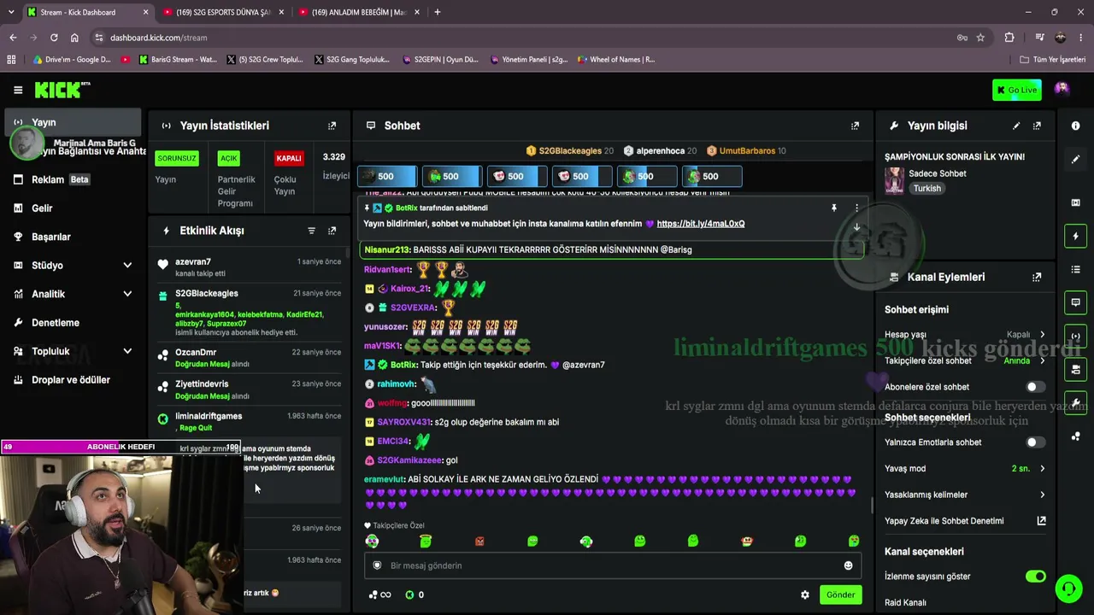This screenshot has height=615, width=1094.
Task: Open Takipçilere özel sohbet chevron
Action: point(1042,360)
